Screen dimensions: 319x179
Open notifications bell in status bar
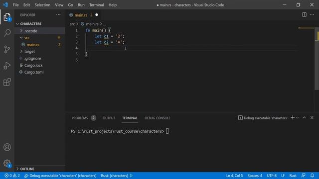tap(312, 176)
